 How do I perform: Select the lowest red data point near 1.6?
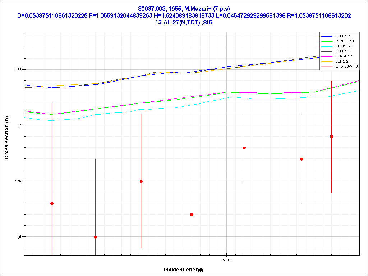pyautogui.click(x=95, y=237)
